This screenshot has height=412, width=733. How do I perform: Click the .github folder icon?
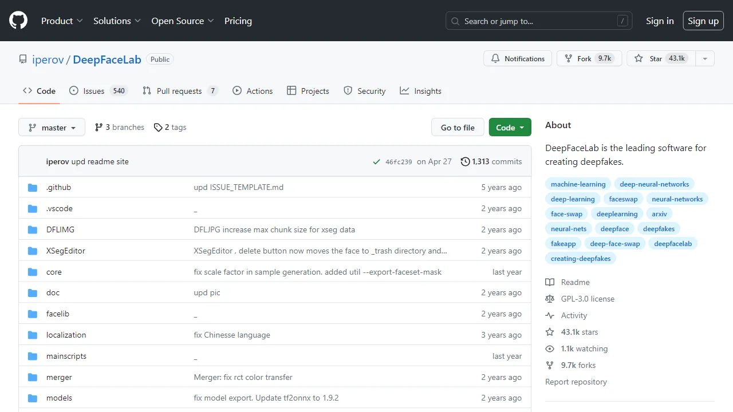pyautogui.click(x=33, y=188)
